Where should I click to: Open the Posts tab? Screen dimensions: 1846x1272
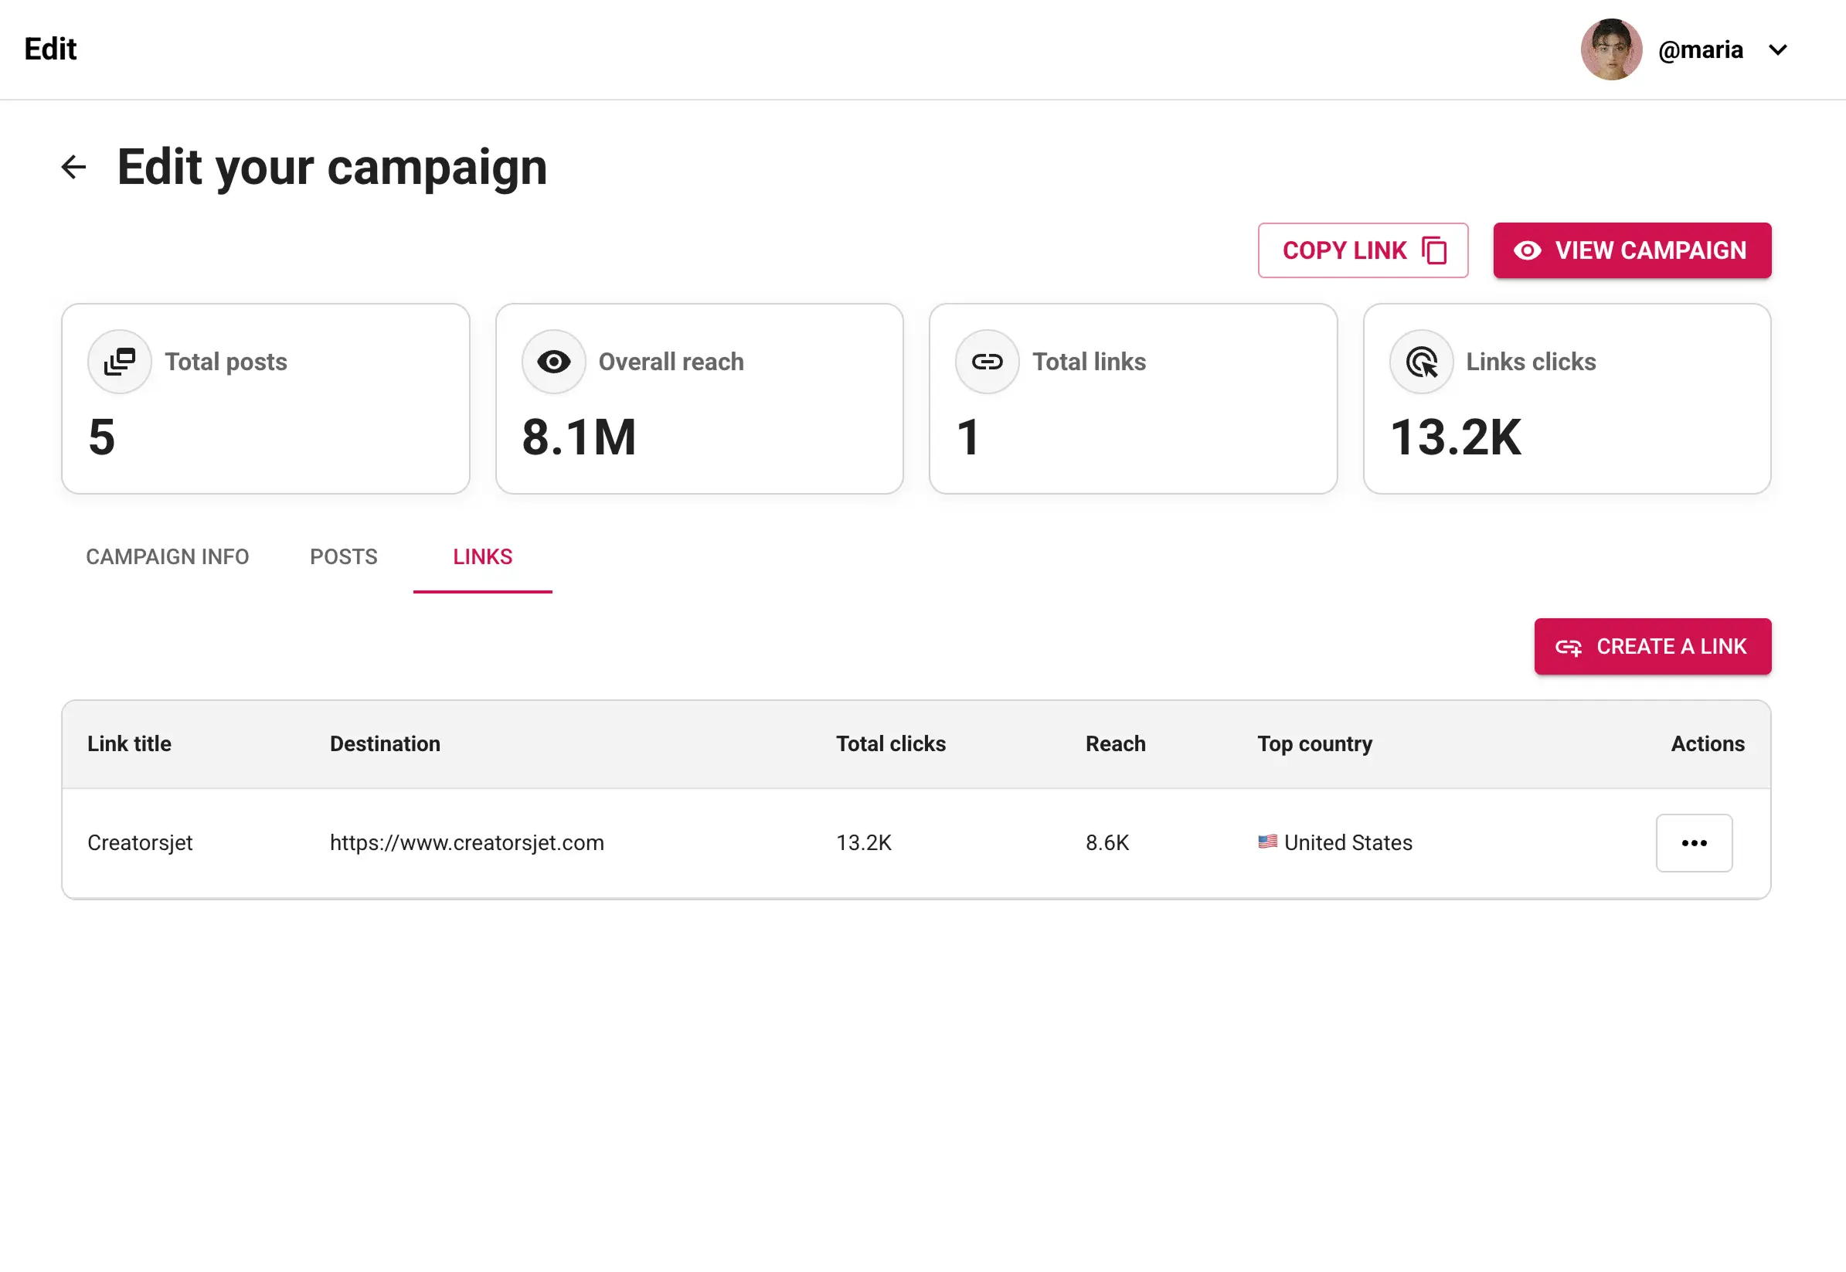click(x=343, y=556)
